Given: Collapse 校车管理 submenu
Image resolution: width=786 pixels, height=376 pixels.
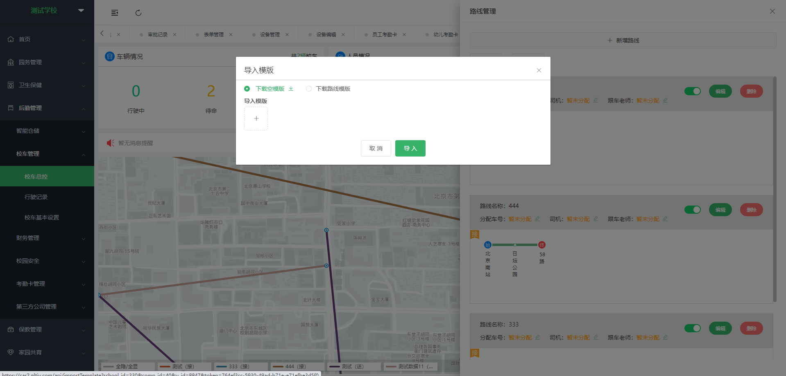Looking at the screenshot, I should click(47, 154).
